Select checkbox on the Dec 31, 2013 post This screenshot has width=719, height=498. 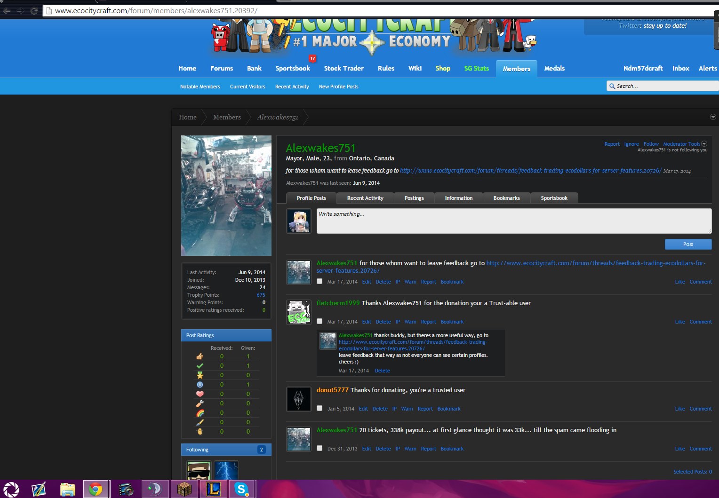click(320, 448)
